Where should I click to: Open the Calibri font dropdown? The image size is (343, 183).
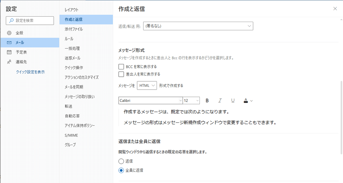(x=151, y=100)
